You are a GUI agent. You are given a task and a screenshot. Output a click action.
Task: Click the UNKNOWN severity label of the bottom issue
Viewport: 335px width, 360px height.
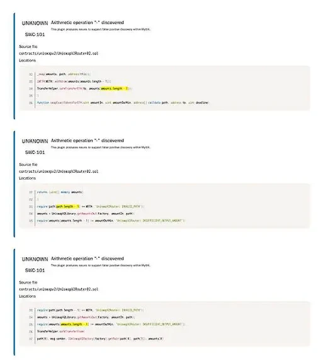(35, 259)
